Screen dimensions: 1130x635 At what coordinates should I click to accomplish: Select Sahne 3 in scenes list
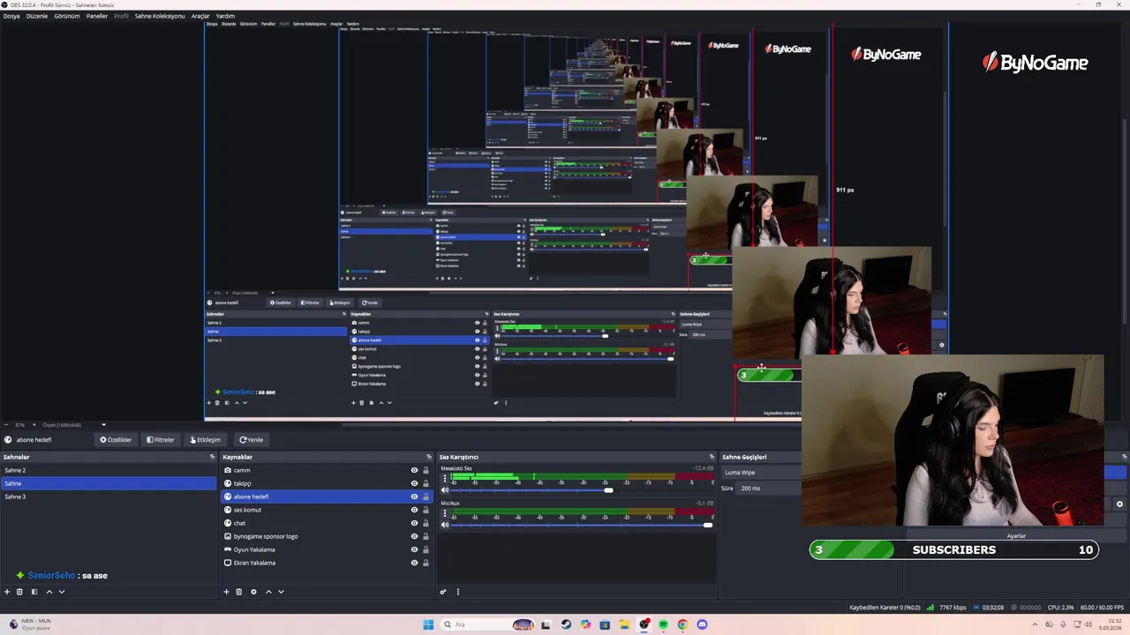[108, 497]
